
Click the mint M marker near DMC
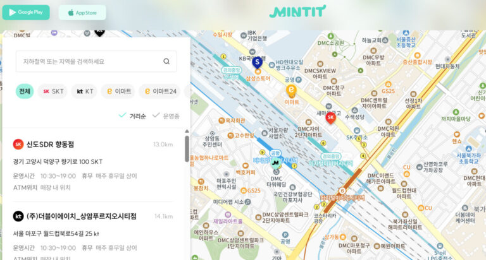(x=275, y=163)
